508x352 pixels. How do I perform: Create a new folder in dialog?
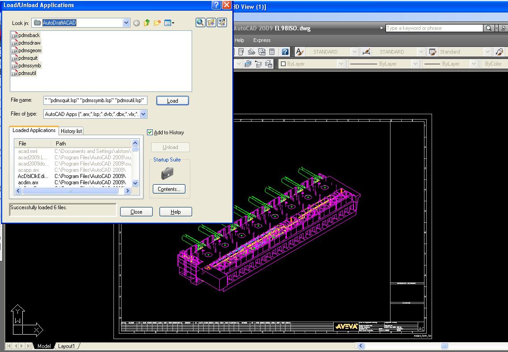[157, 23]
